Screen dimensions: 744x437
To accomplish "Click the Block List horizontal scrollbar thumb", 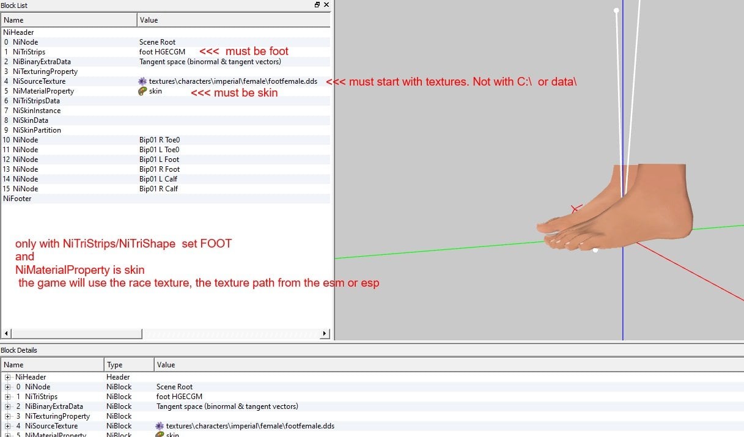I will click(77, 334).
